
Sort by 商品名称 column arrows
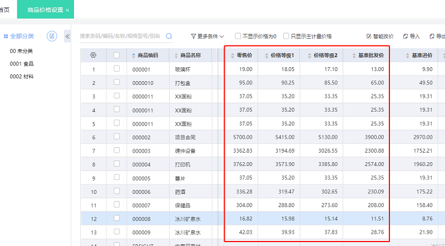coord(176,56)
